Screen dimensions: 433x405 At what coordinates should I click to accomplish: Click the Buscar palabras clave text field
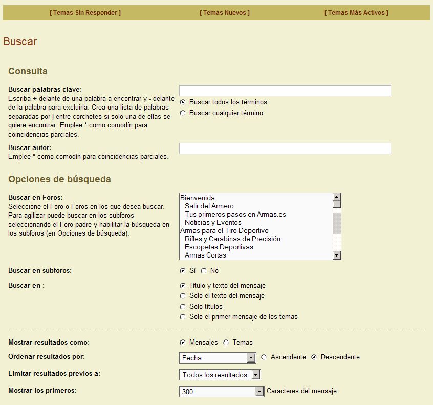point(285,91)
